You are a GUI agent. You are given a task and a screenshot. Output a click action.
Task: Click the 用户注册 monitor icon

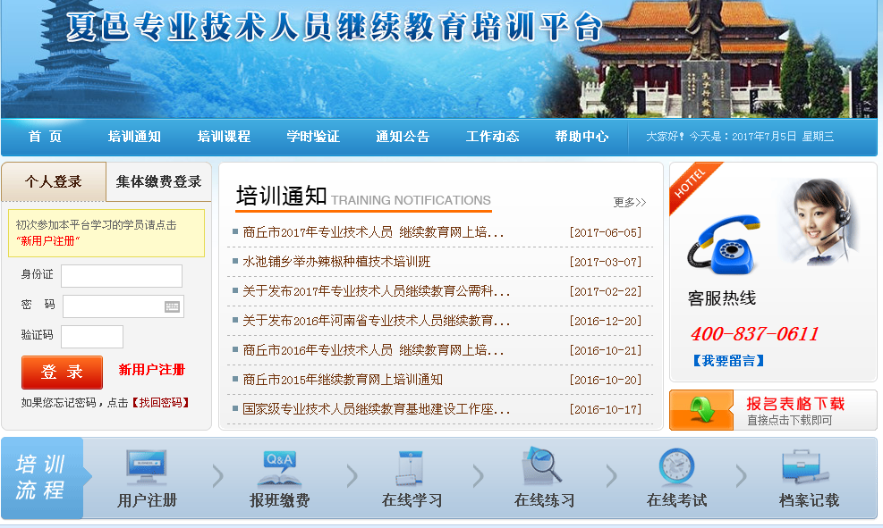tap(147, 467)
